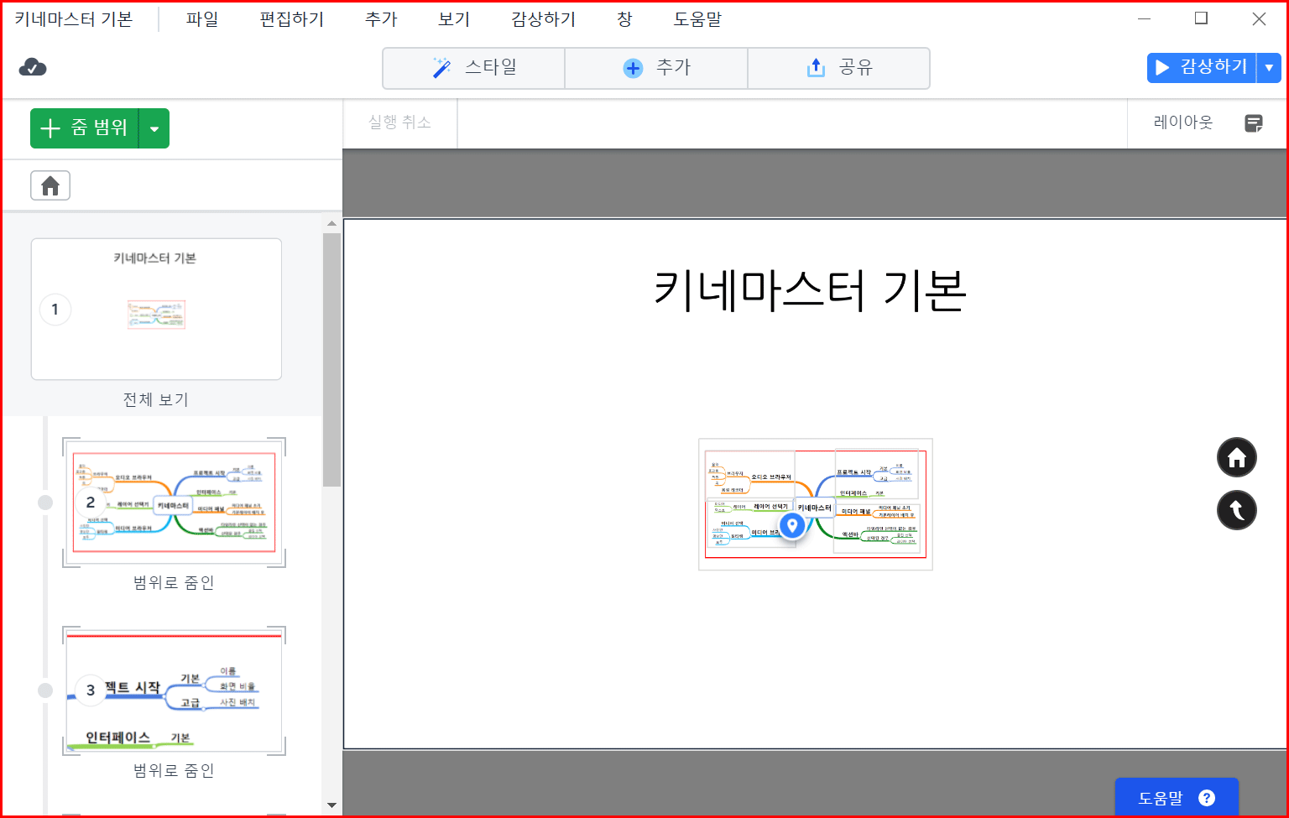
Task: Open the 창 menu
Action: (624, 19)
